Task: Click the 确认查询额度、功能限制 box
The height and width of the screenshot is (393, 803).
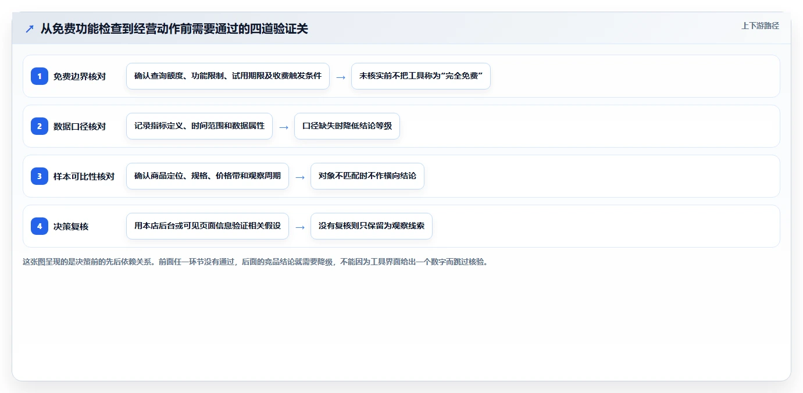Action: pos(228,76)
